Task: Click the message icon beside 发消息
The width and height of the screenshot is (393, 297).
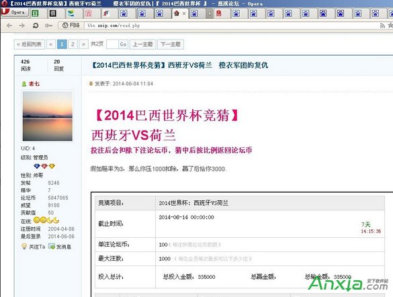Action: tap(52, 247)
